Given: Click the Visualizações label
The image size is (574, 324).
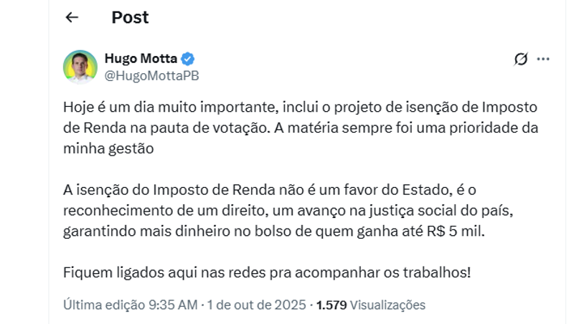Looking at the screenshot, I should coord(387,305).
